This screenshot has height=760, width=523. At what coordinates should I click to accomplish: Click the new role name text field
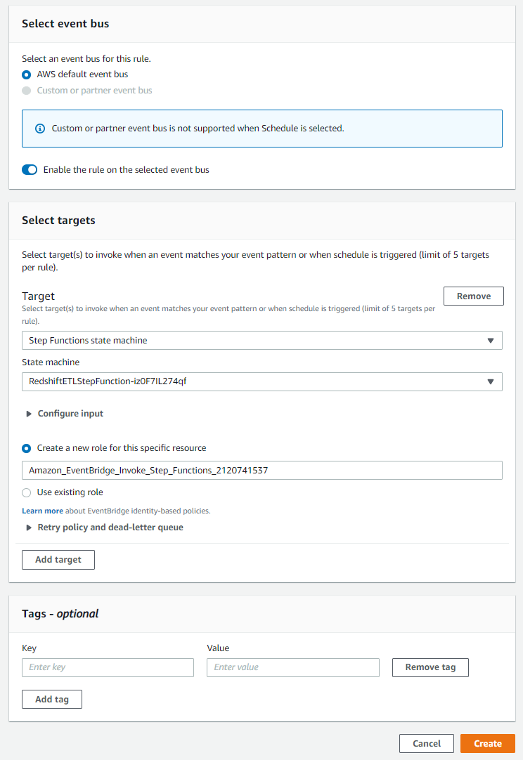[261, 470]
